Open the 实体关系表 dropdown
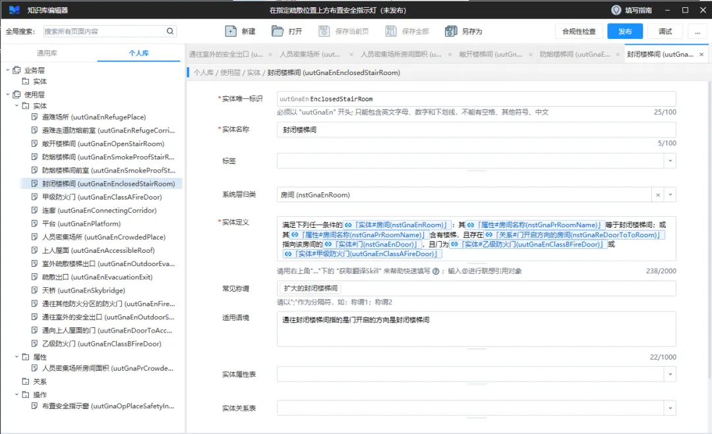The image size is (712, 434). pyautogui.click(x=670, y=408)
